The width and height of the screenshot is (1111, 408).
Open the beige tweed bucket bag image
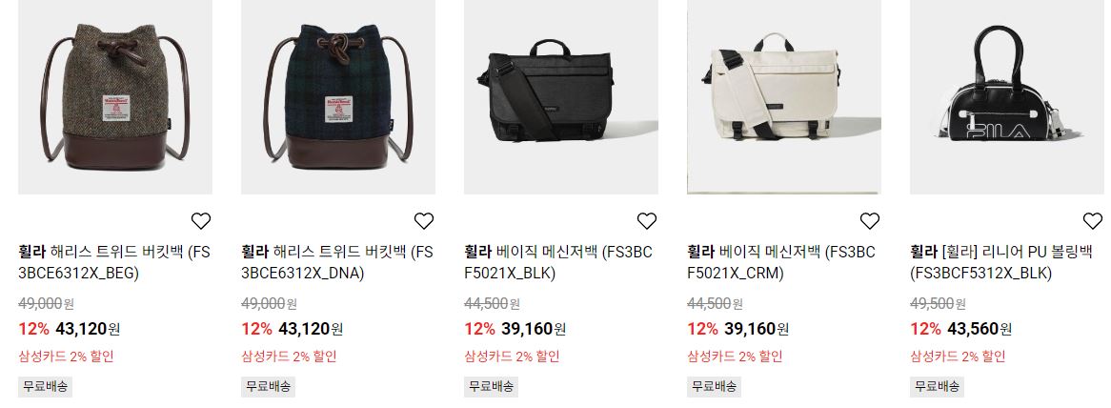[x=114, y=97]
